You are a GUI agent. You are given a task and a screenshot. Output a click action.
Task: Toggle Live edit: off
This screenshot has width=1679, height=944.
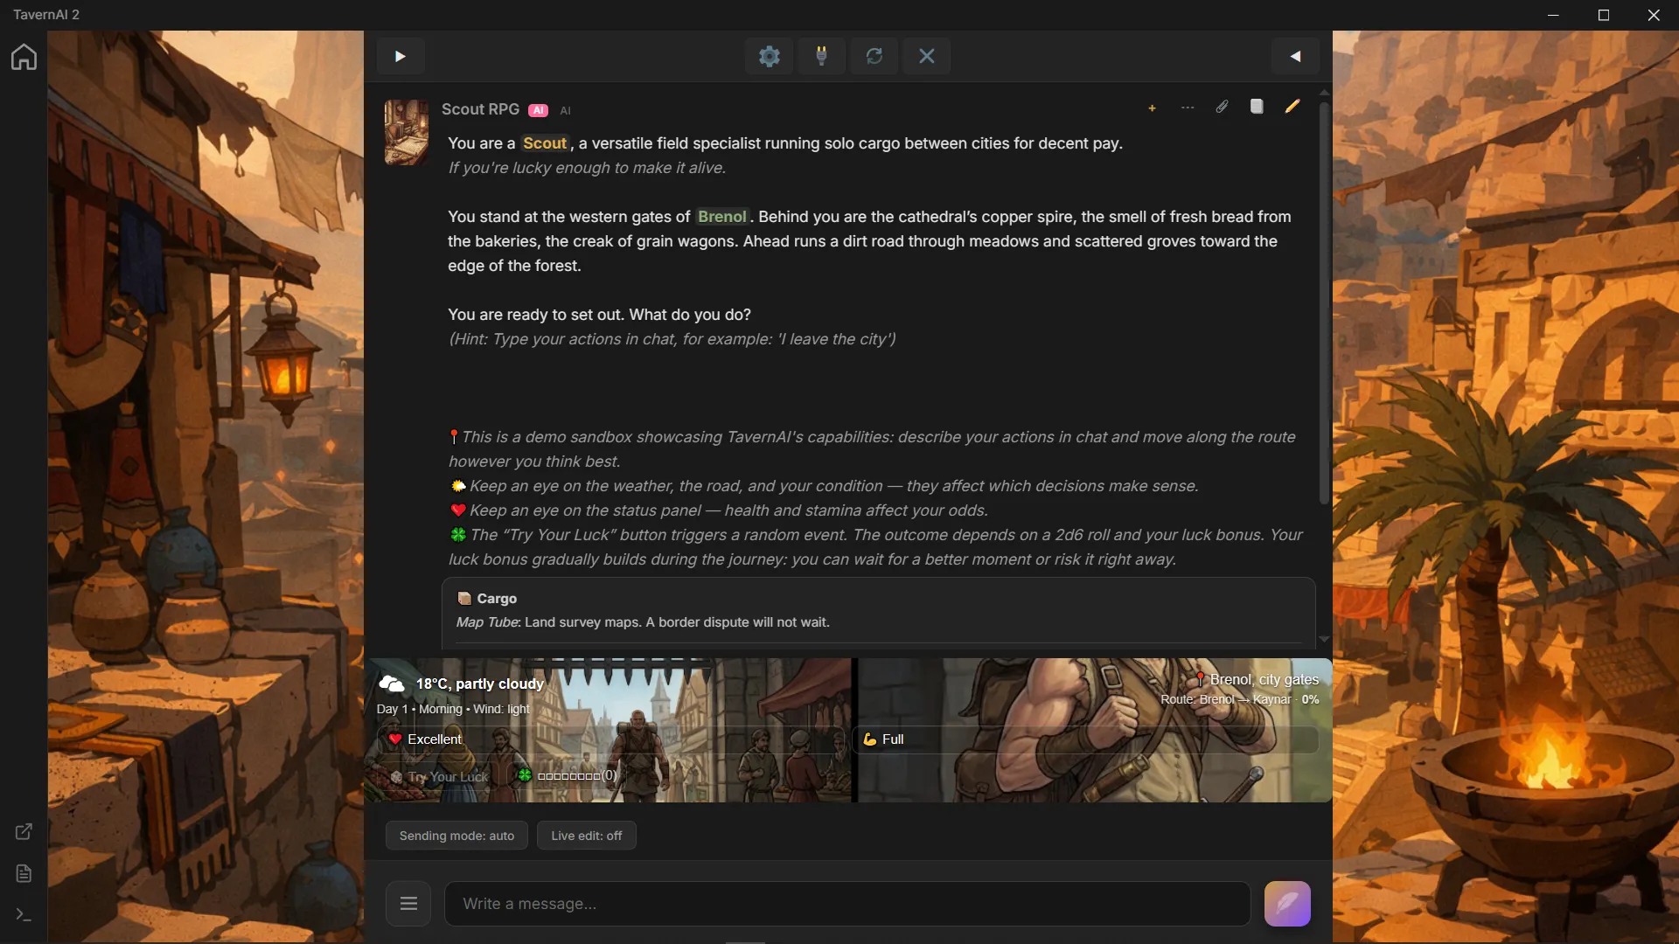click(x=587, y=836)
